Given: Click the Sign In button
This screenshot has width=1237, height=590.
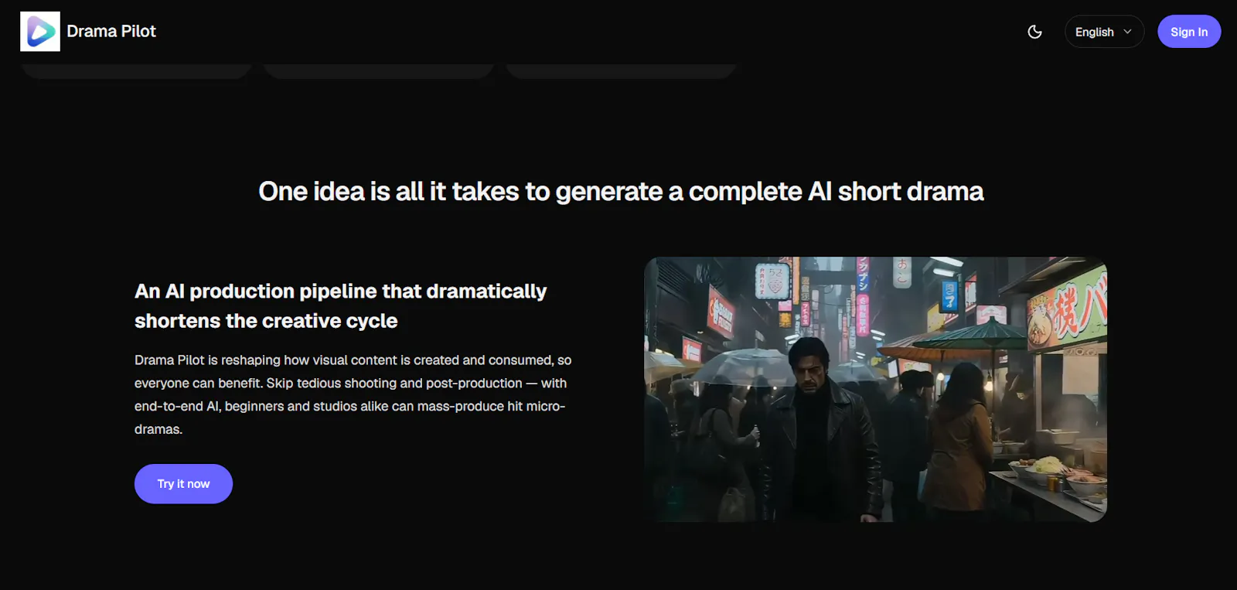Looking at the screenshot, I should [x=1189, y=32].
